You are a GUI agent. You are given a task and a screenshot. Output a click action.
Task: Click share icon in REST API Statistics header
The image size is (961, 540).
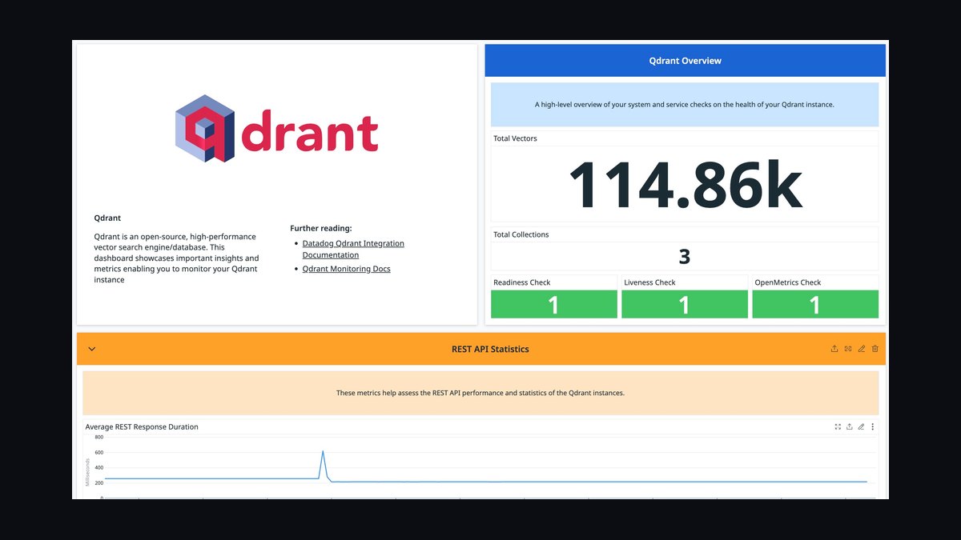834,349
